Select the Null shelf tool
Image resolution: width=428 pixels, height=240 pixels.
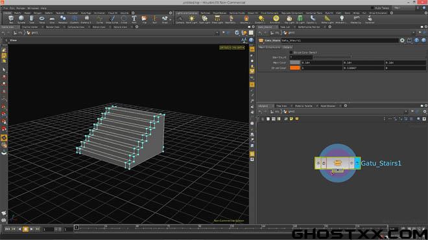[155, 19]
